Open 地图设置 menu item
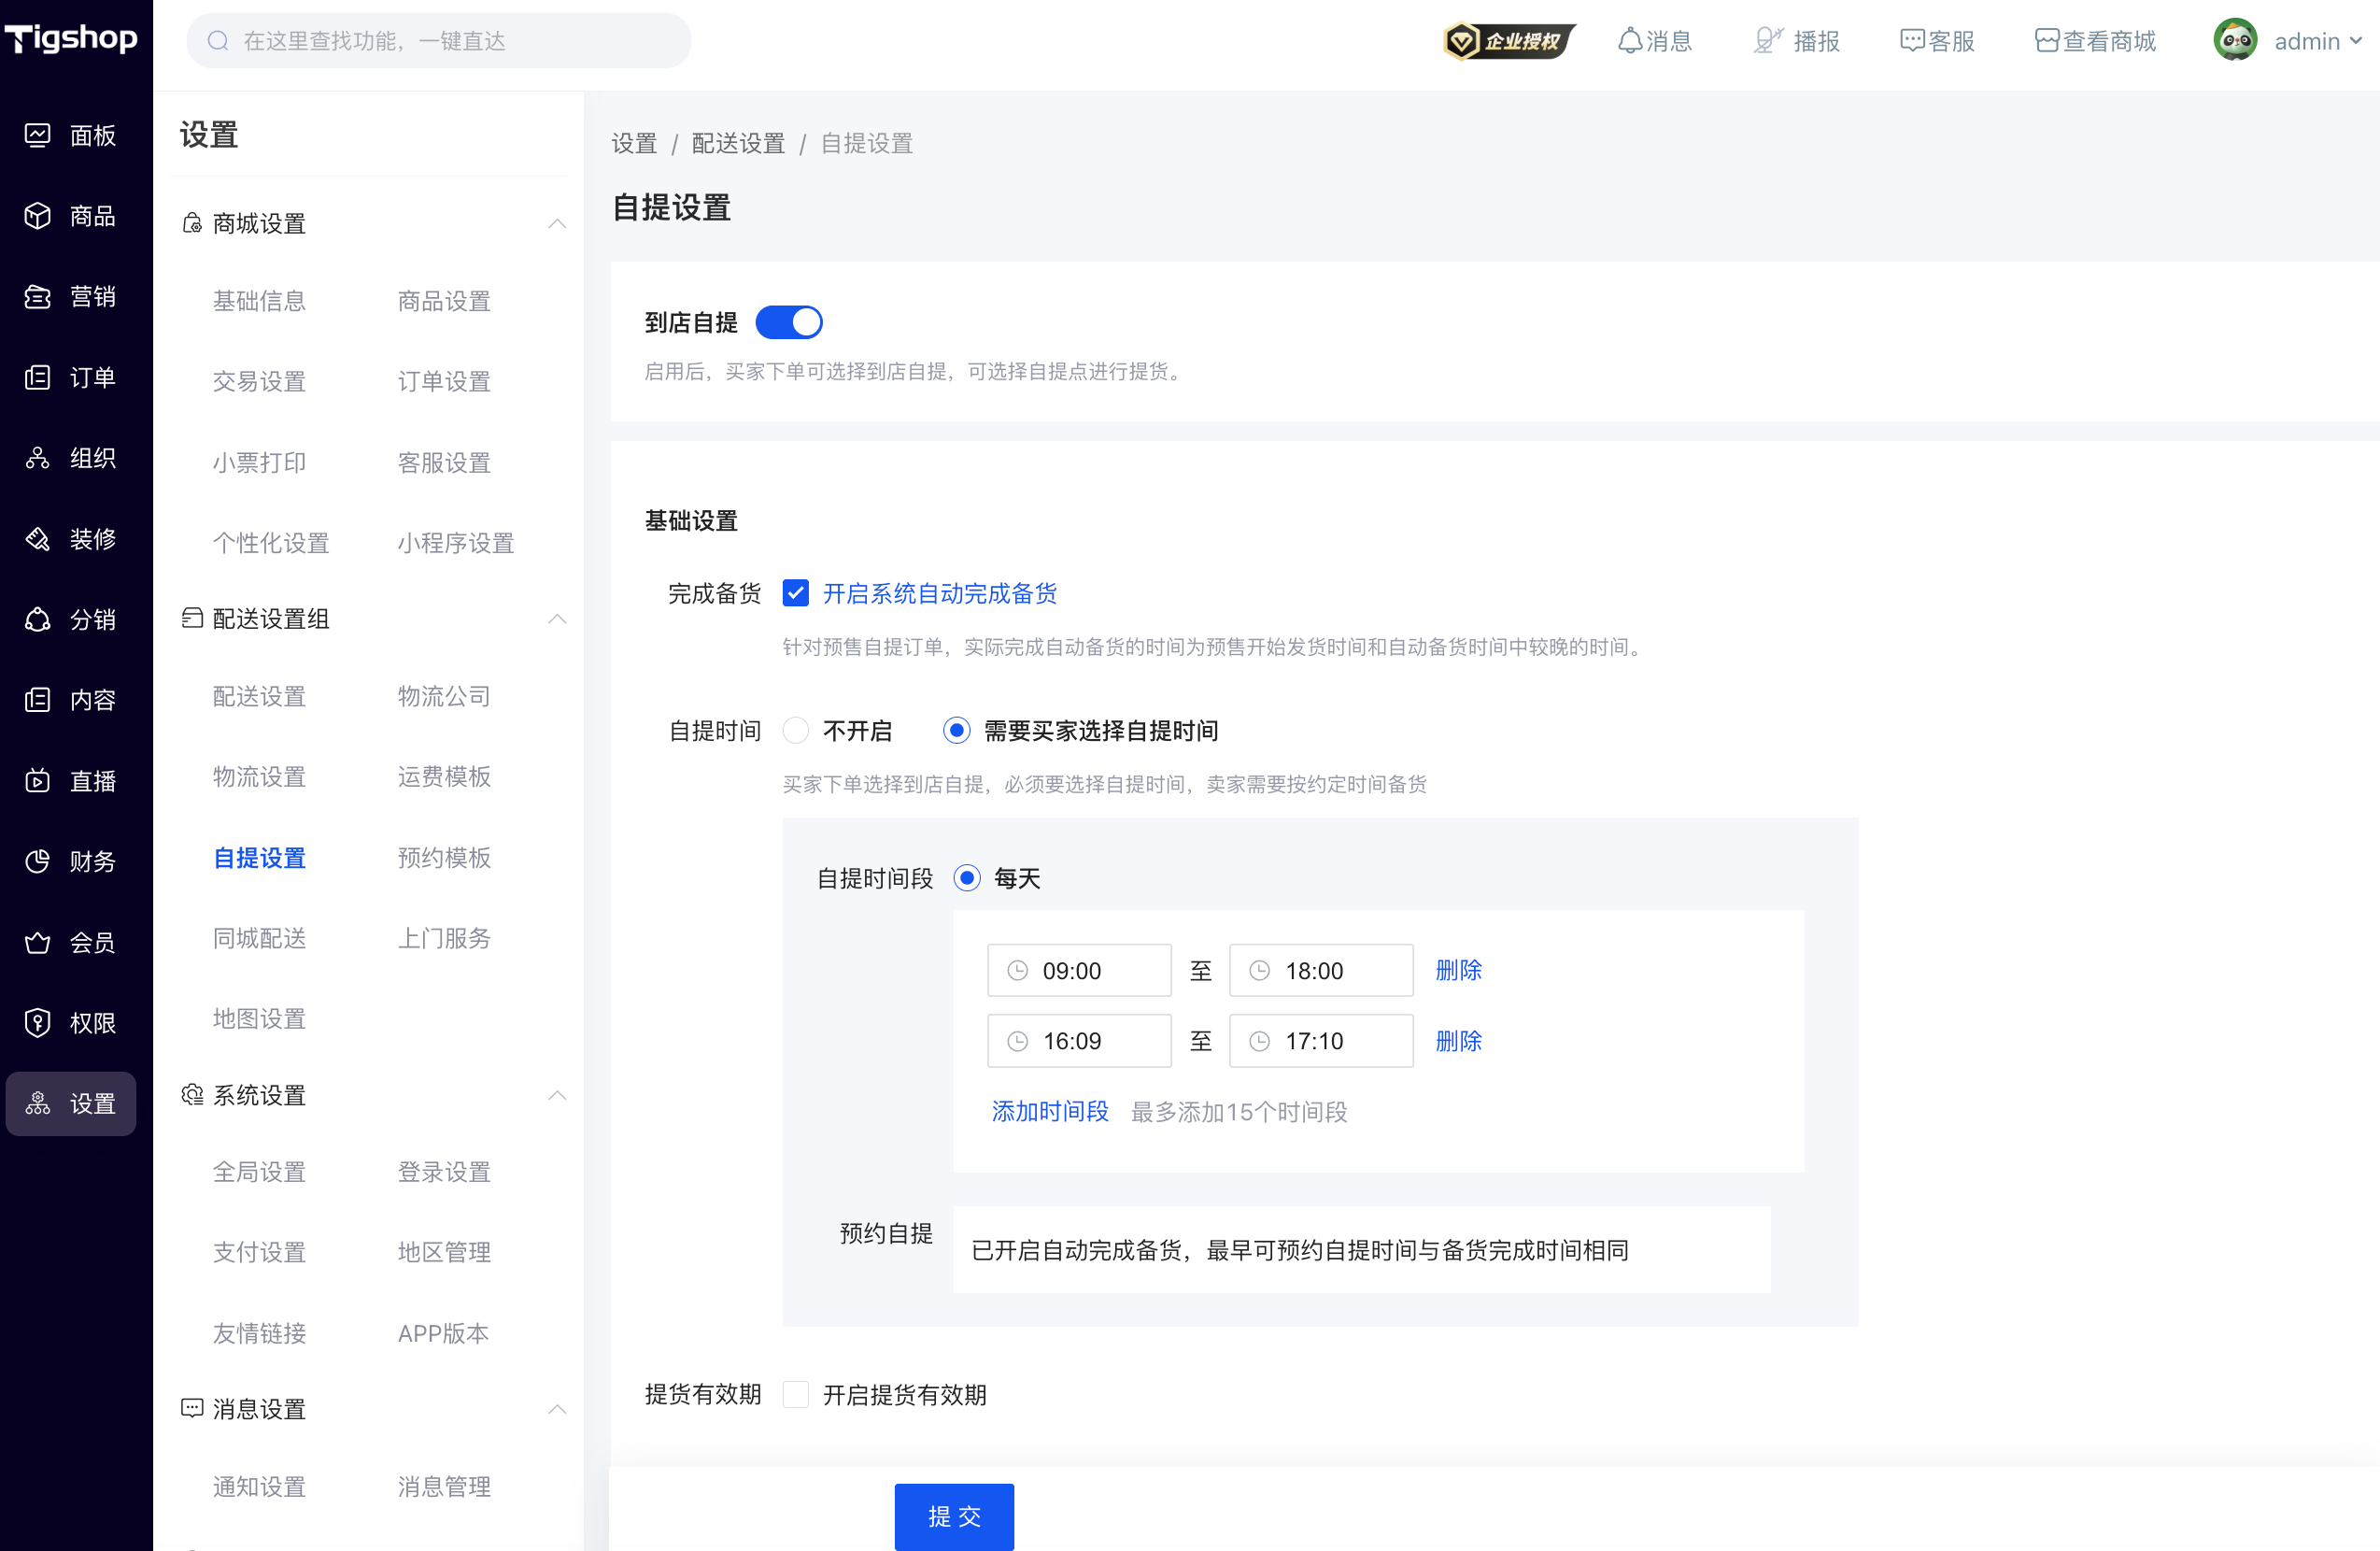2380x1551 pixels. click(x=259, y=1019)
